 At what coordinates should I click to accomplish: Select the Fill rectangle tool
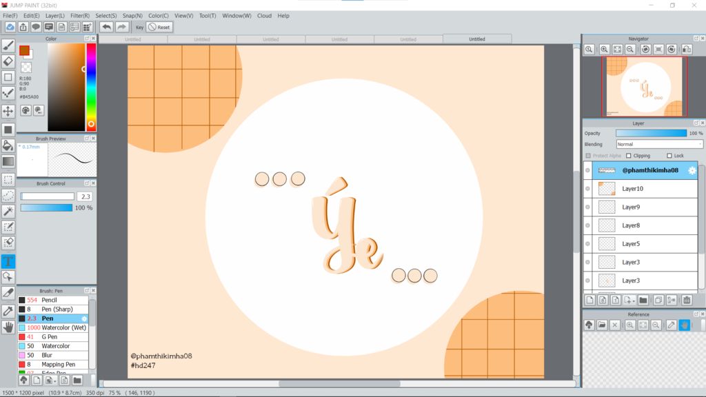point(8,130)
